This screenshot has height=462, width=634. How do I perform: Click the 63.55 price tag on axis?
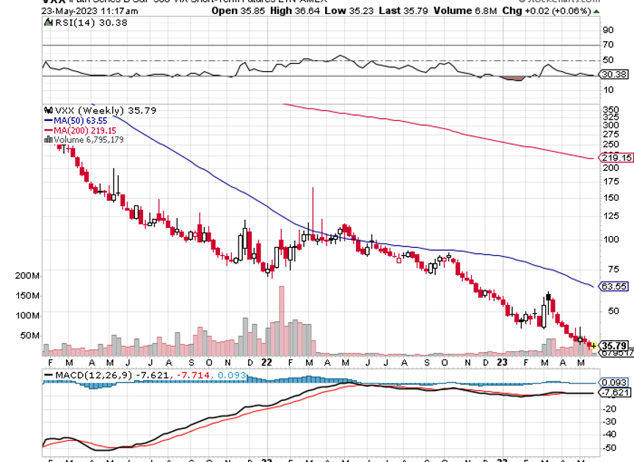coord(613,286)
